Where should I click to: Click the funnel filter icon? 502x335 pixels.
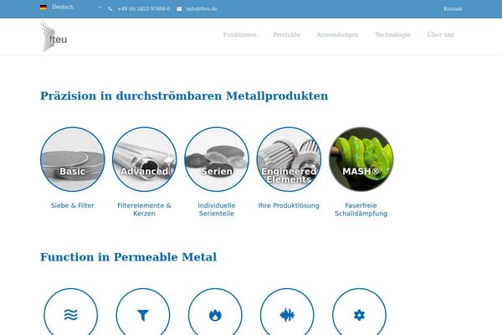(143, 315)
